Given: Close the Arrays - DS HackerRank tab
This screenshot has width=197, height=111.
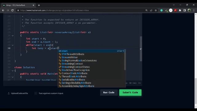Looking at the screenshot, I should point(34,5).
